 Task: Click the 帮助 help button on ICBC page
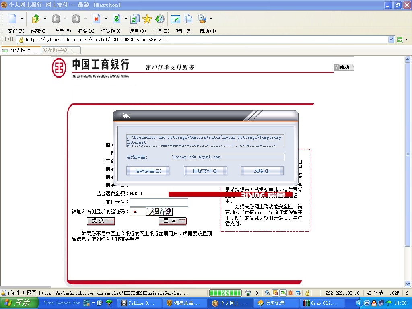point(343,67)
